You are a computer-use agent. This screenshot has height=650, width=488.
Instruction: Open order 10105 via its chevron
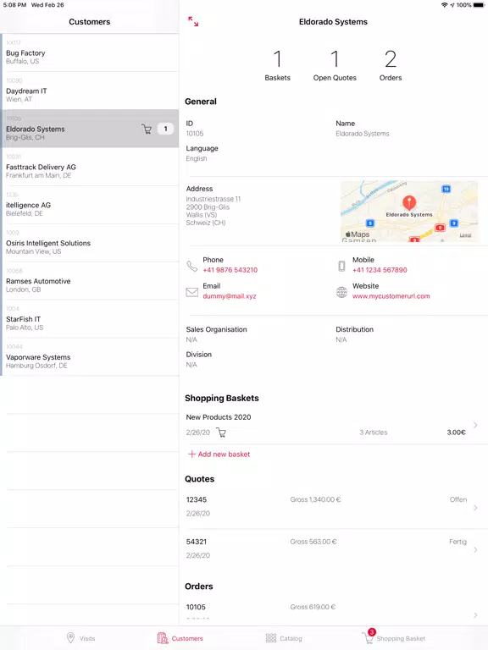point(475,615)
